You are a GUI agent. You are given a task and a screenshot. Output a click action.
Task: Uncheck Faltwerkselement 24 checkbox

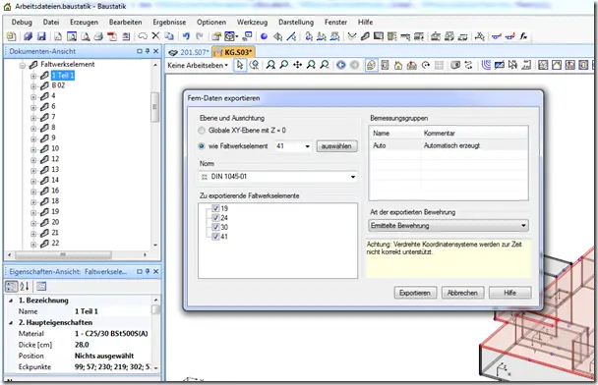pos(215,218)
